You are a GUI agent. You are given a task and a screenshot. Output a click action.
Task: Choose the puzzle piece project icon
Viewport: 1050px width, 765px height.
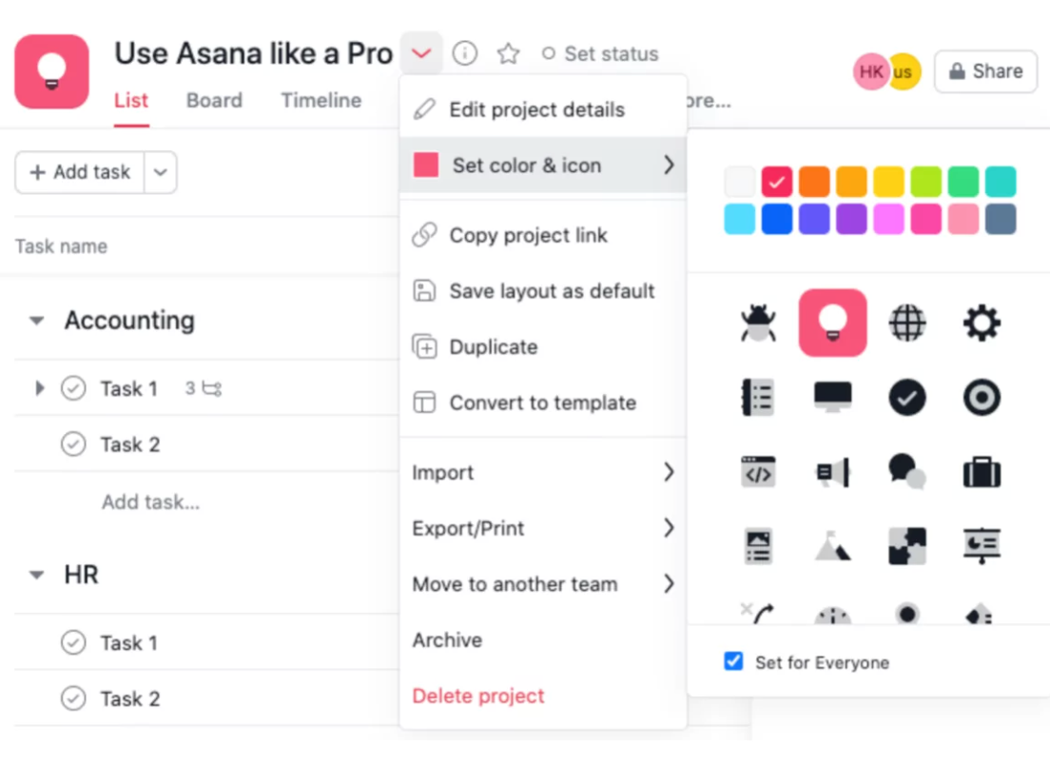907,546
